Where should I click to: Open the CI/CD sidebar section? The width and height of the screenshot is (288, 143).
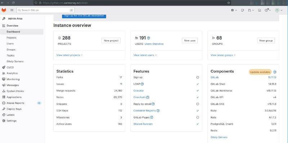[10, 67]
